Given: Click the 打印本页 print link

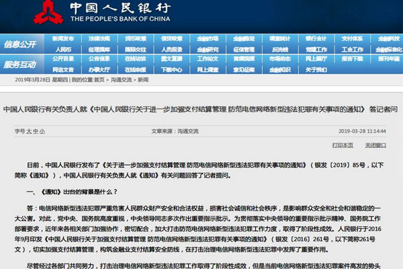Looking at the screenshot, I should tap(343, 145).
